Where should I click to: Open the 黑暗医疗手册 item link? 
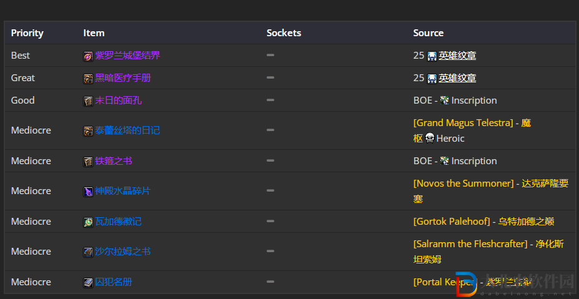point(123,78)
